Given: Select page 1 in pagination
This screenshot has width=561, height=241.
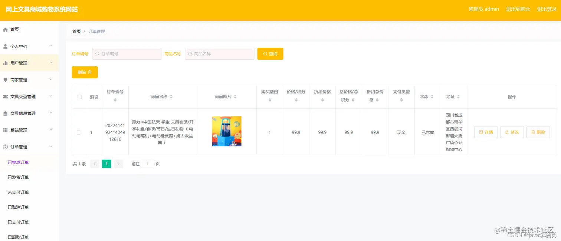Looking at the screenshot, I should coord(106,164).
